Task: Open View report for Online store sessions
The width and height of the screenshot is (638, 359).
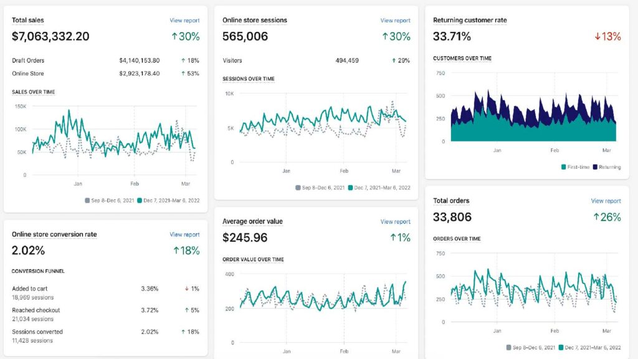Action: [395, 21]
